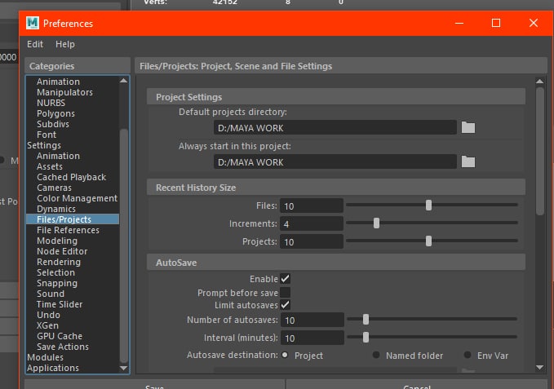554x389 pixels.
Task: Click settings panel scroll up arrow
Action: (x=539, y=82)
